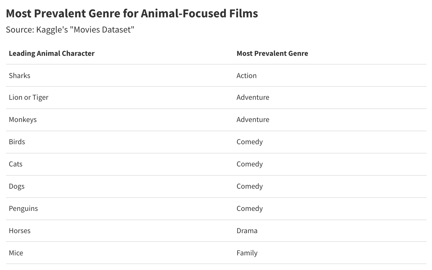Click Comedy genre in the Penguins row
The height and width of the screenshot is (270, 432).
249,208
